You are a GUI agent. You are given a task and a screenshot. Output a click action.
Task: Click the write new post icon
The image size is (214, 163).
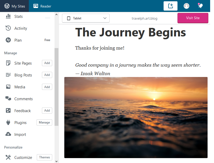[170, 6]
